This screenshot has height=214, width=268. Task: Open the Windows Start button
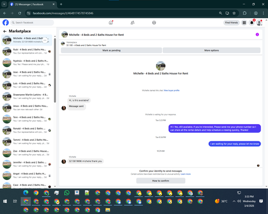(x=5, y=201)
